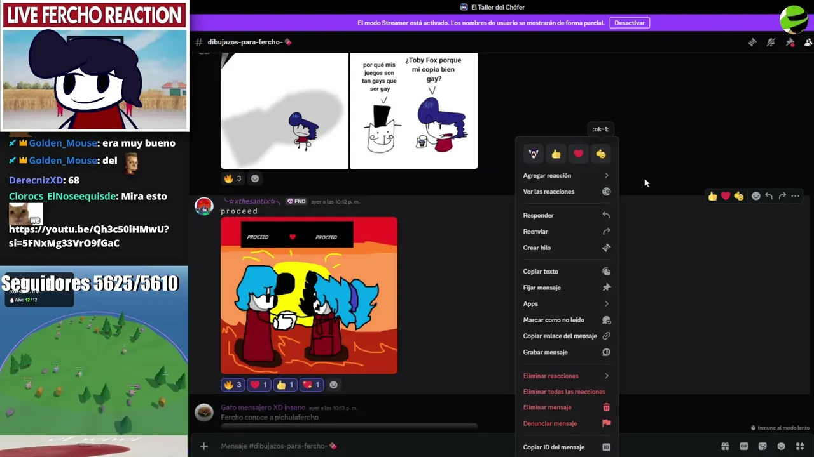Add a reaction to the proceed message
814x457 pixels.
(x=333, y=385)
